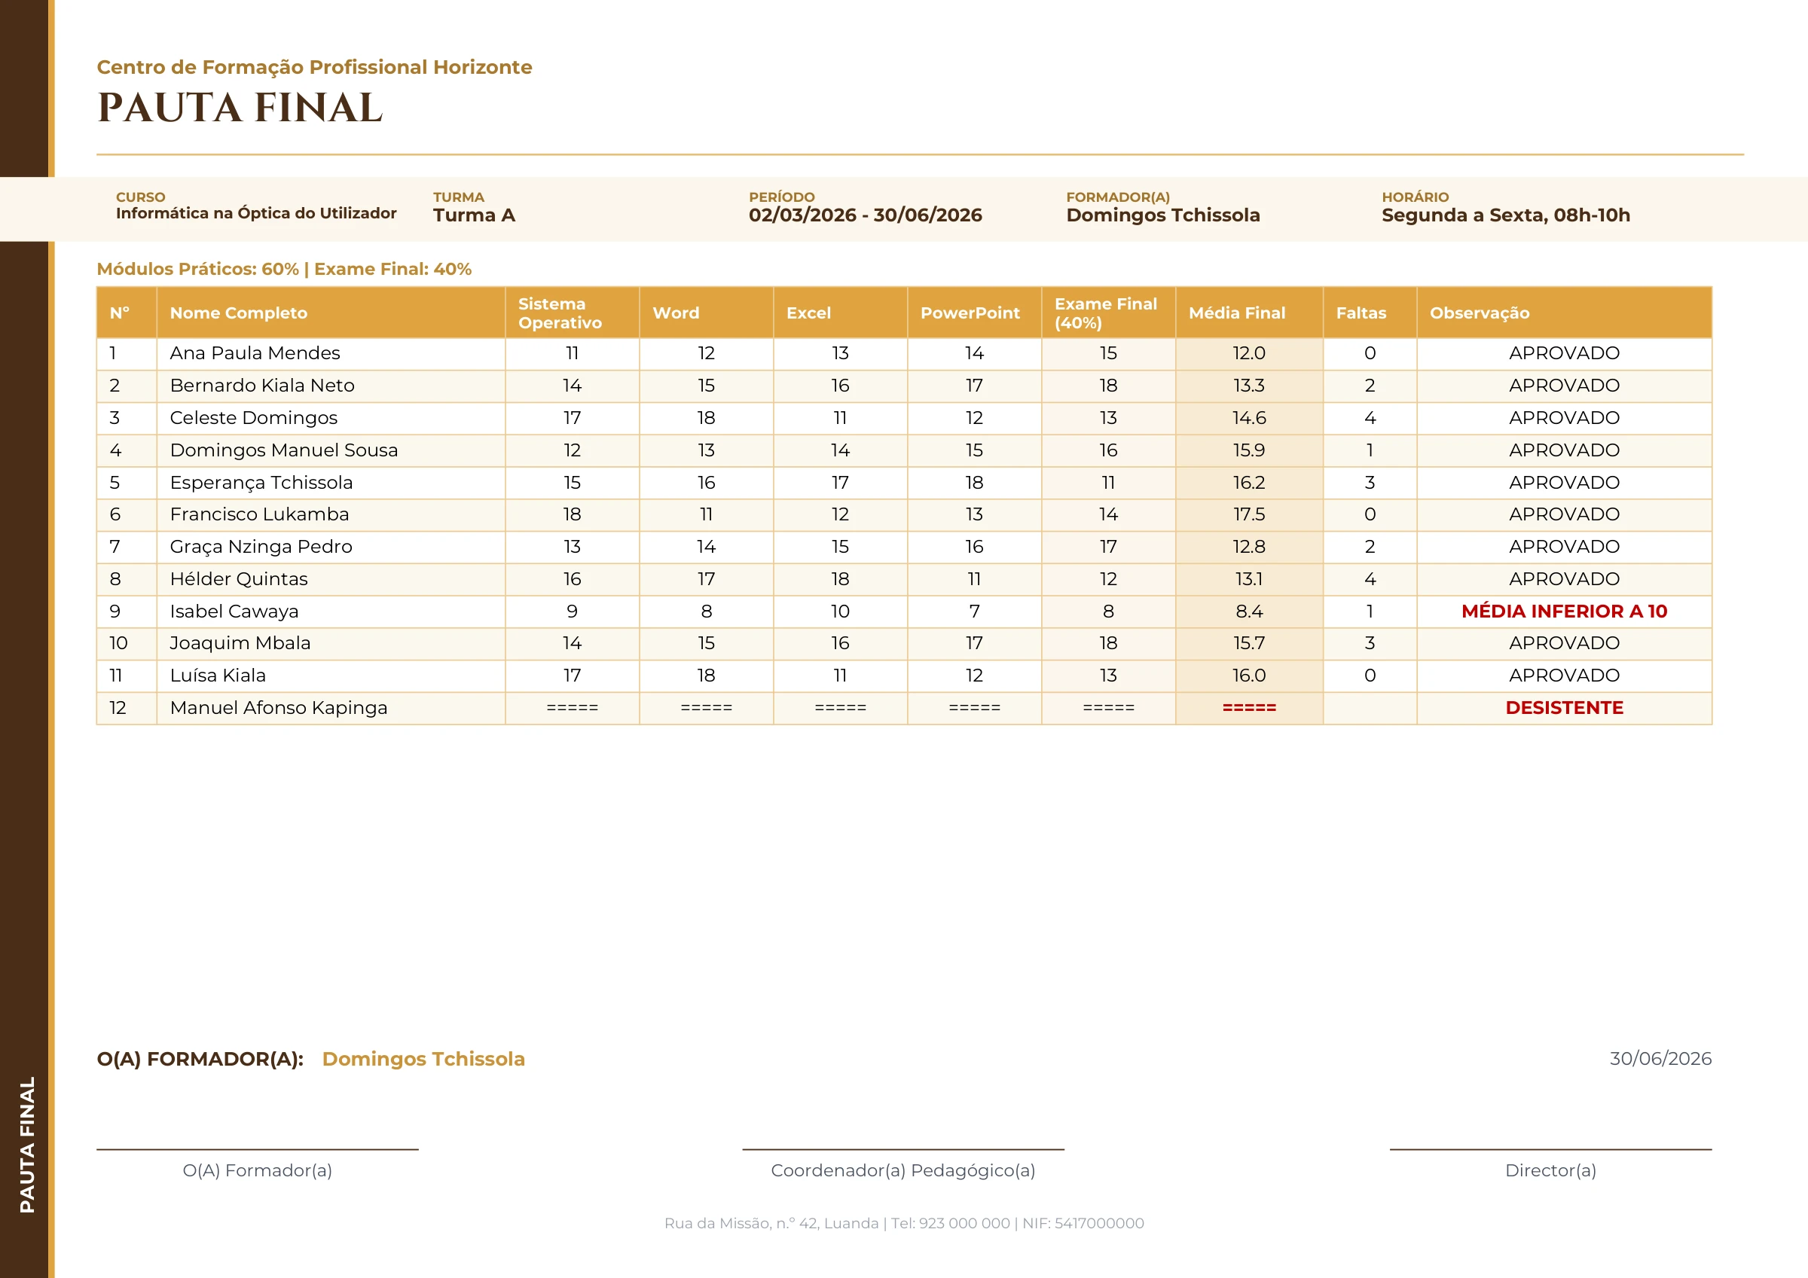The width and height of the screenshot is (1808, 1278).
Task: Click the date '30/06/2026' near signatures
Action: coord(1660,1058)
